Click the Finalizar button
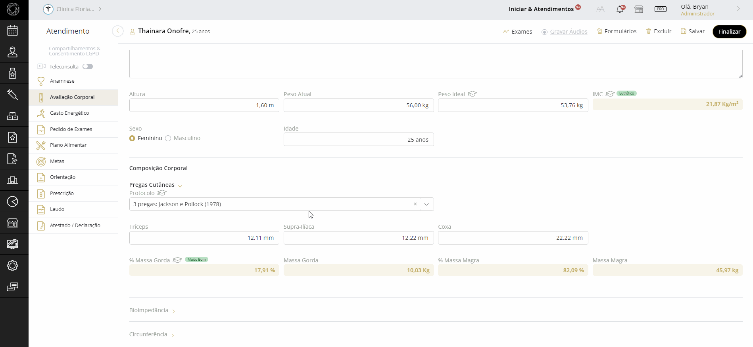The width and height of the screenshot is (753, 347). point(729,32)
